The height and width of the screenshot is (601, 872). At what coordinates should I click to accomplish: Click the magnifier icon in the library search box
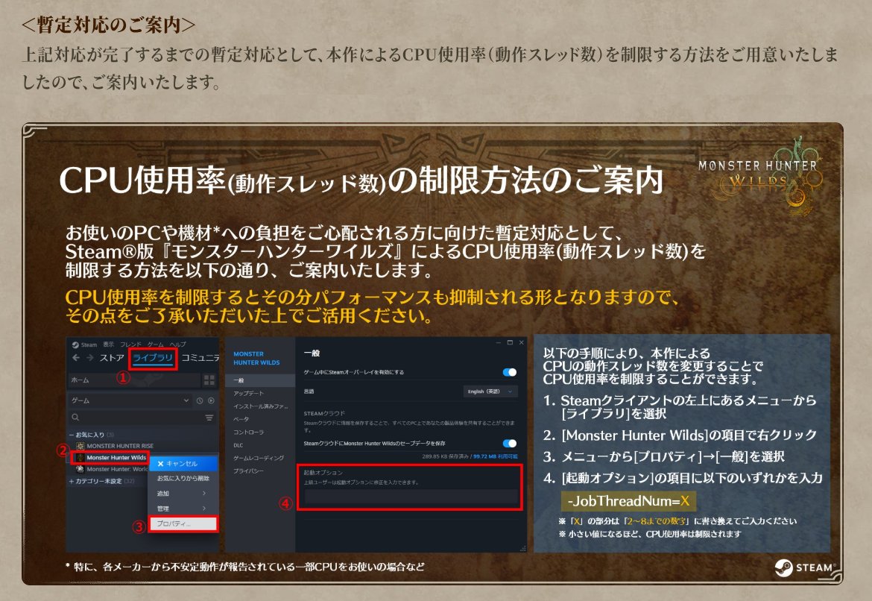tap(74, 415)
